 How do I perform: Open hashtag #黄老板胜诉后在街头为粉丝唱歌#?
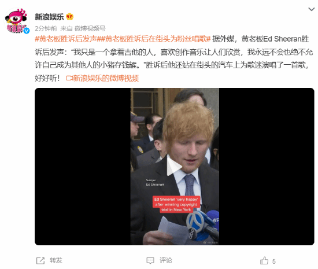pyautogui.click(x=154, y=39)
